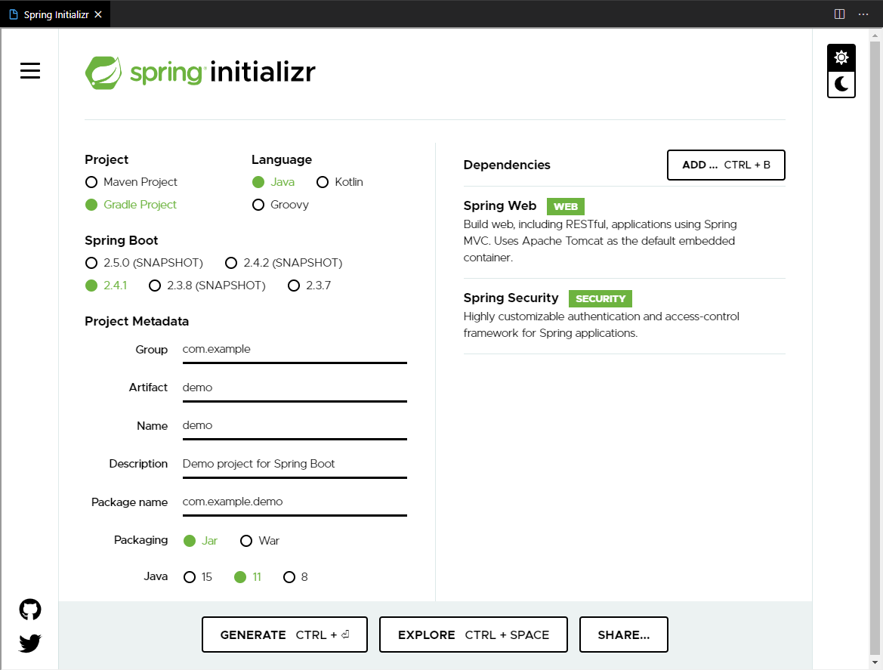The height and width of the screenshot is (670, 883).
Task: Click the vertical scrollbar up arrow
Action: pos(875,35)
